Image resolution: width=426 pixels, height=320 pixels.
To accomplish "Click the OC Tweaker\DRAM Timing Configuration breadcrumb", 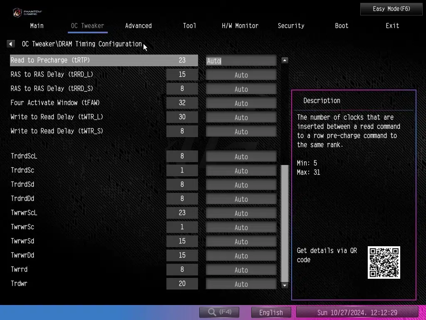I will click(x=82, y=44).
